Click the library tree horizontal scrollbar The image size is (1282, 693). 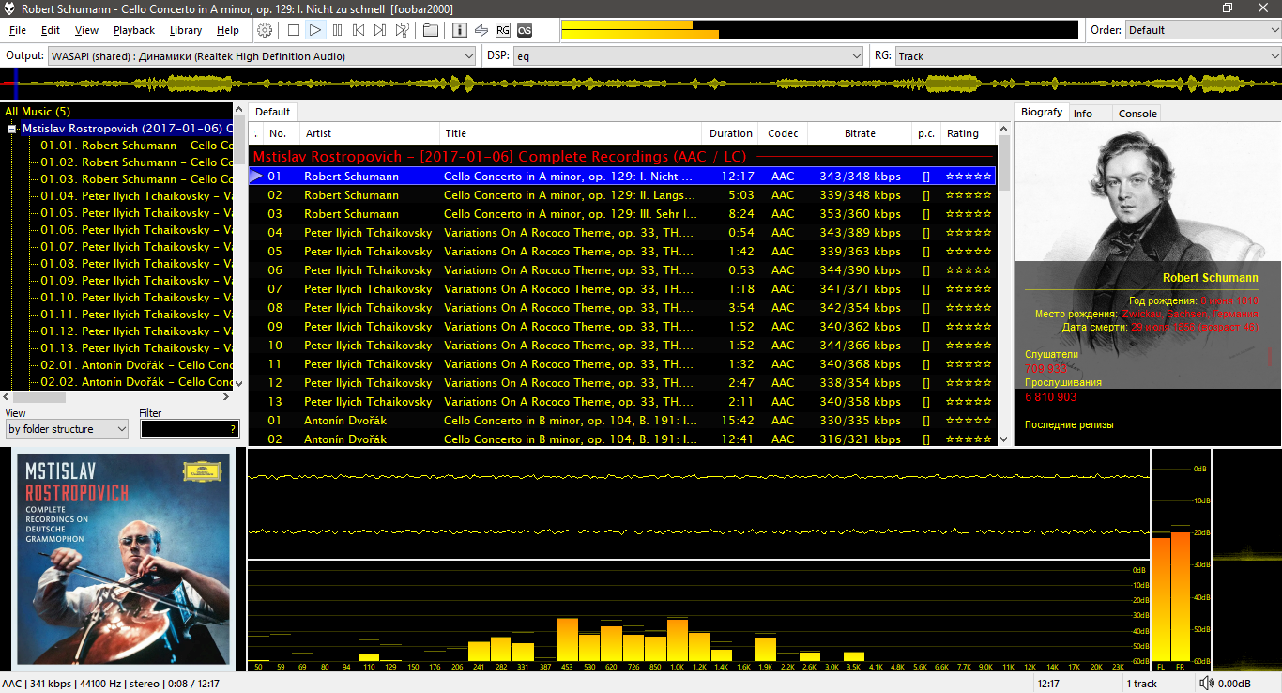[x=116, y=397]
